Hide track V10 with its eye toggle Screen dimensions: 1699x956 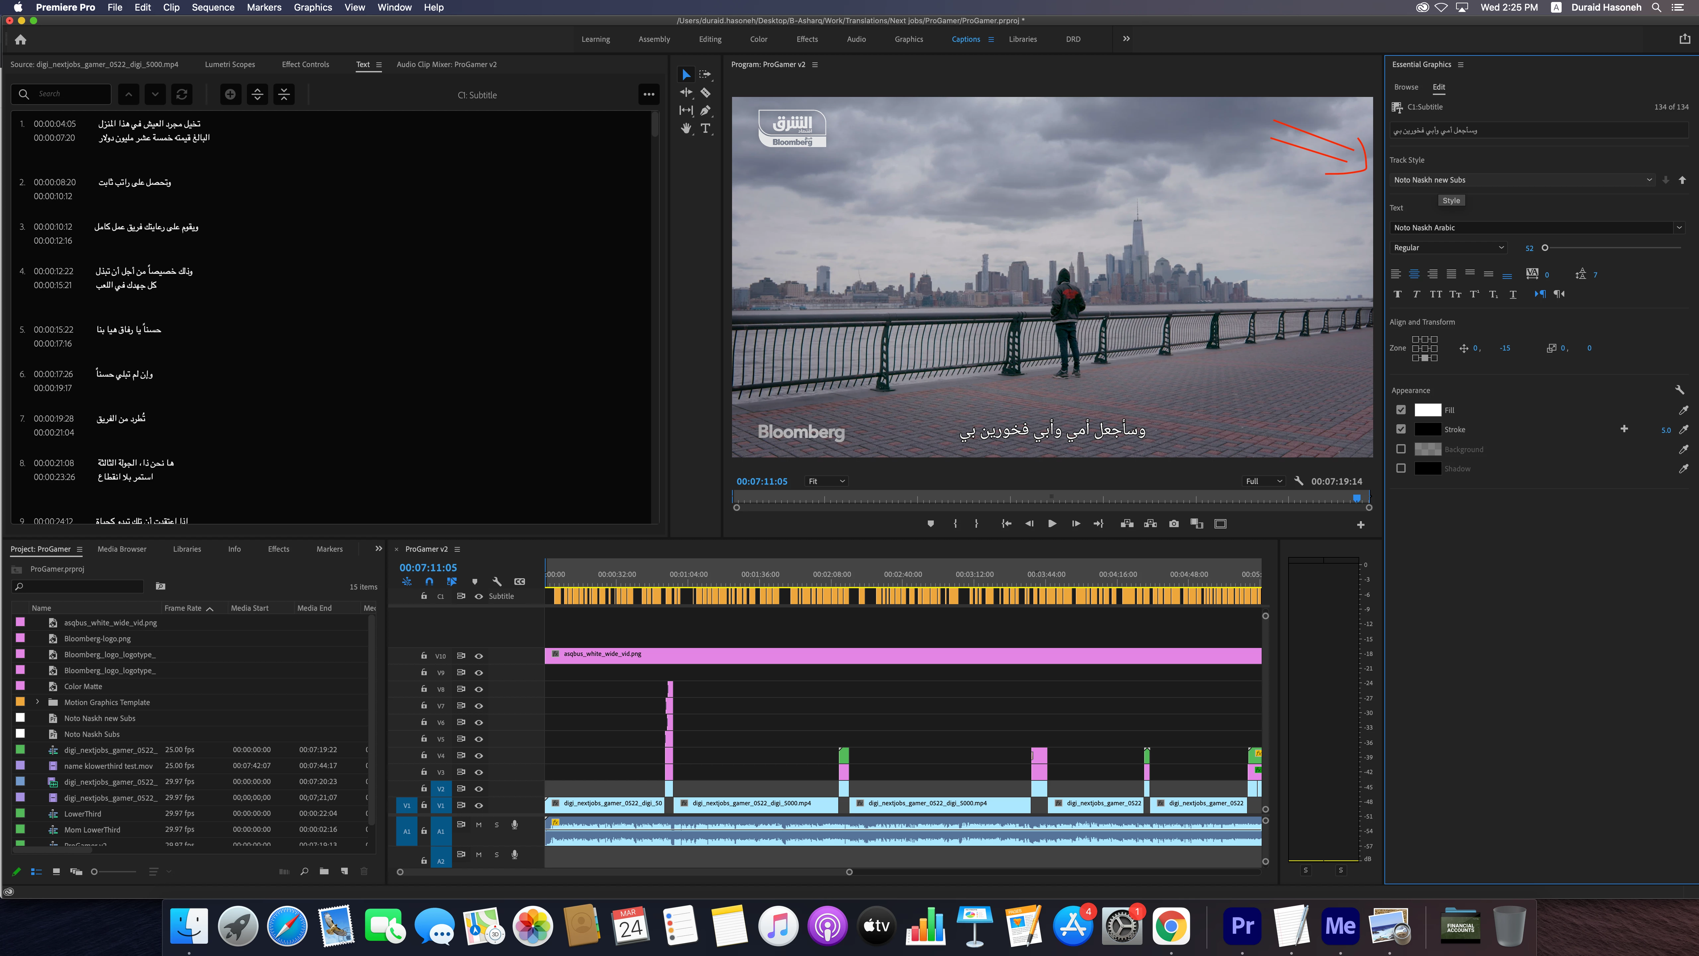(479, 656)
